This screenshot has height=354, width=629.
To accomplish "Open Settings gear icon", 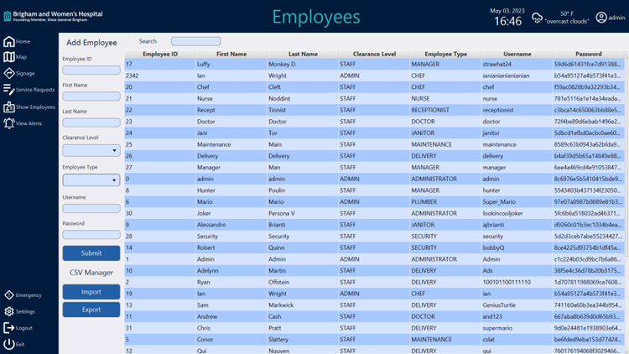I will [x=8, y=311].
